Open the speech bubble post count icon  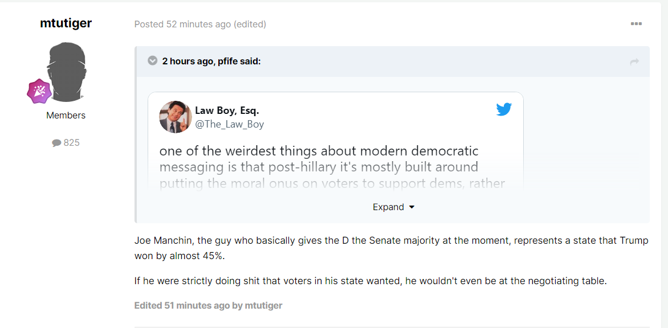(56, 143)
